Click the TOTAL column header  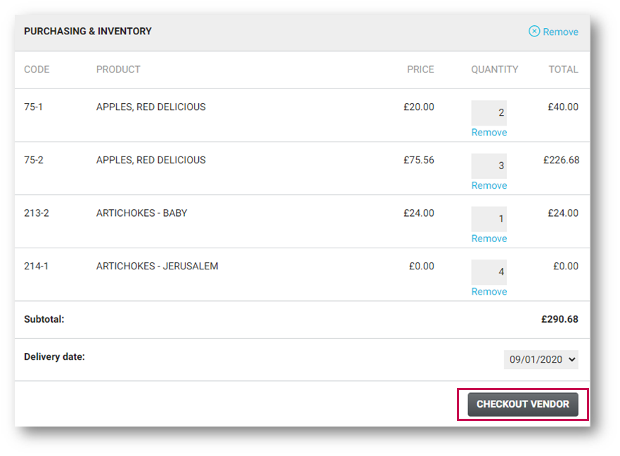(x=563, y=69)
